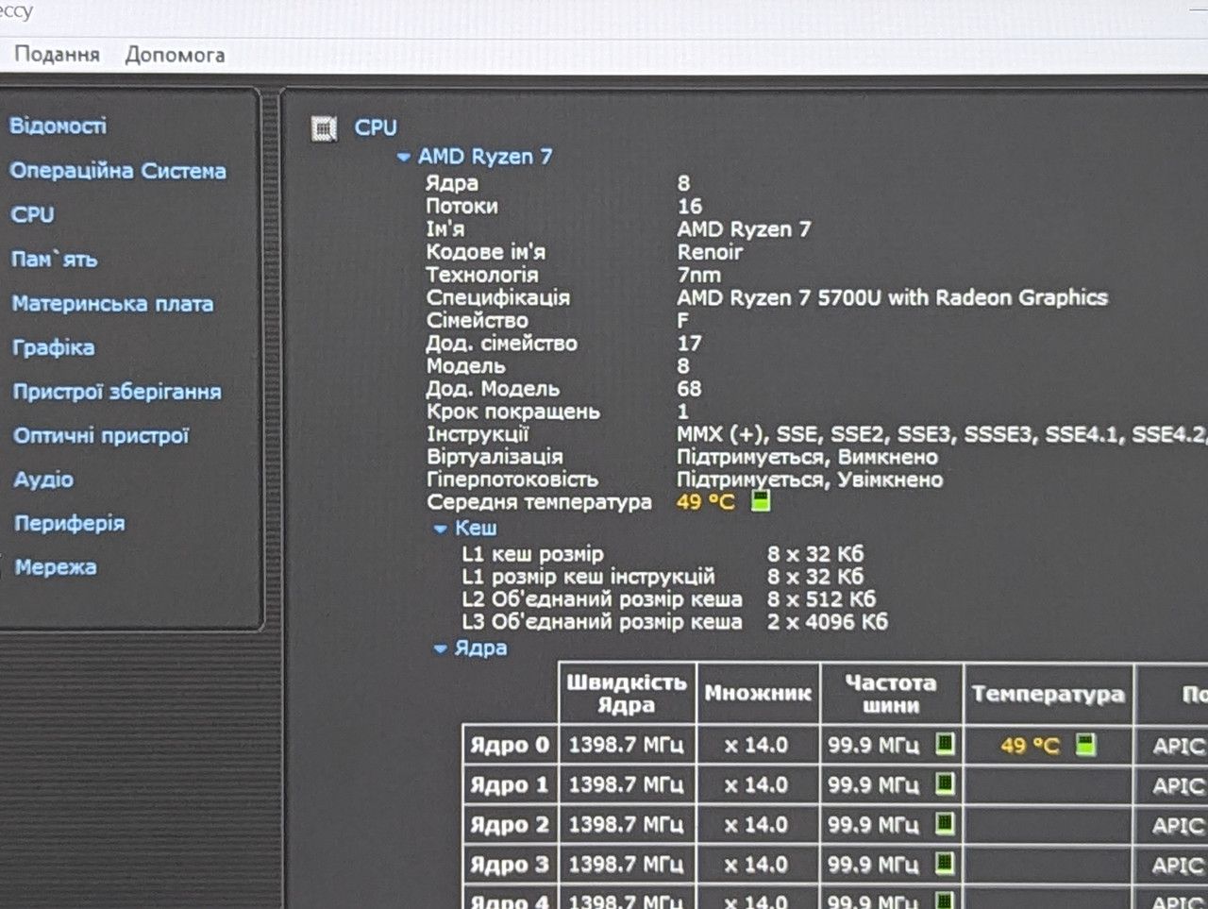Click the 99.9 МГц bus value for Ядро 2

(873, 824)
